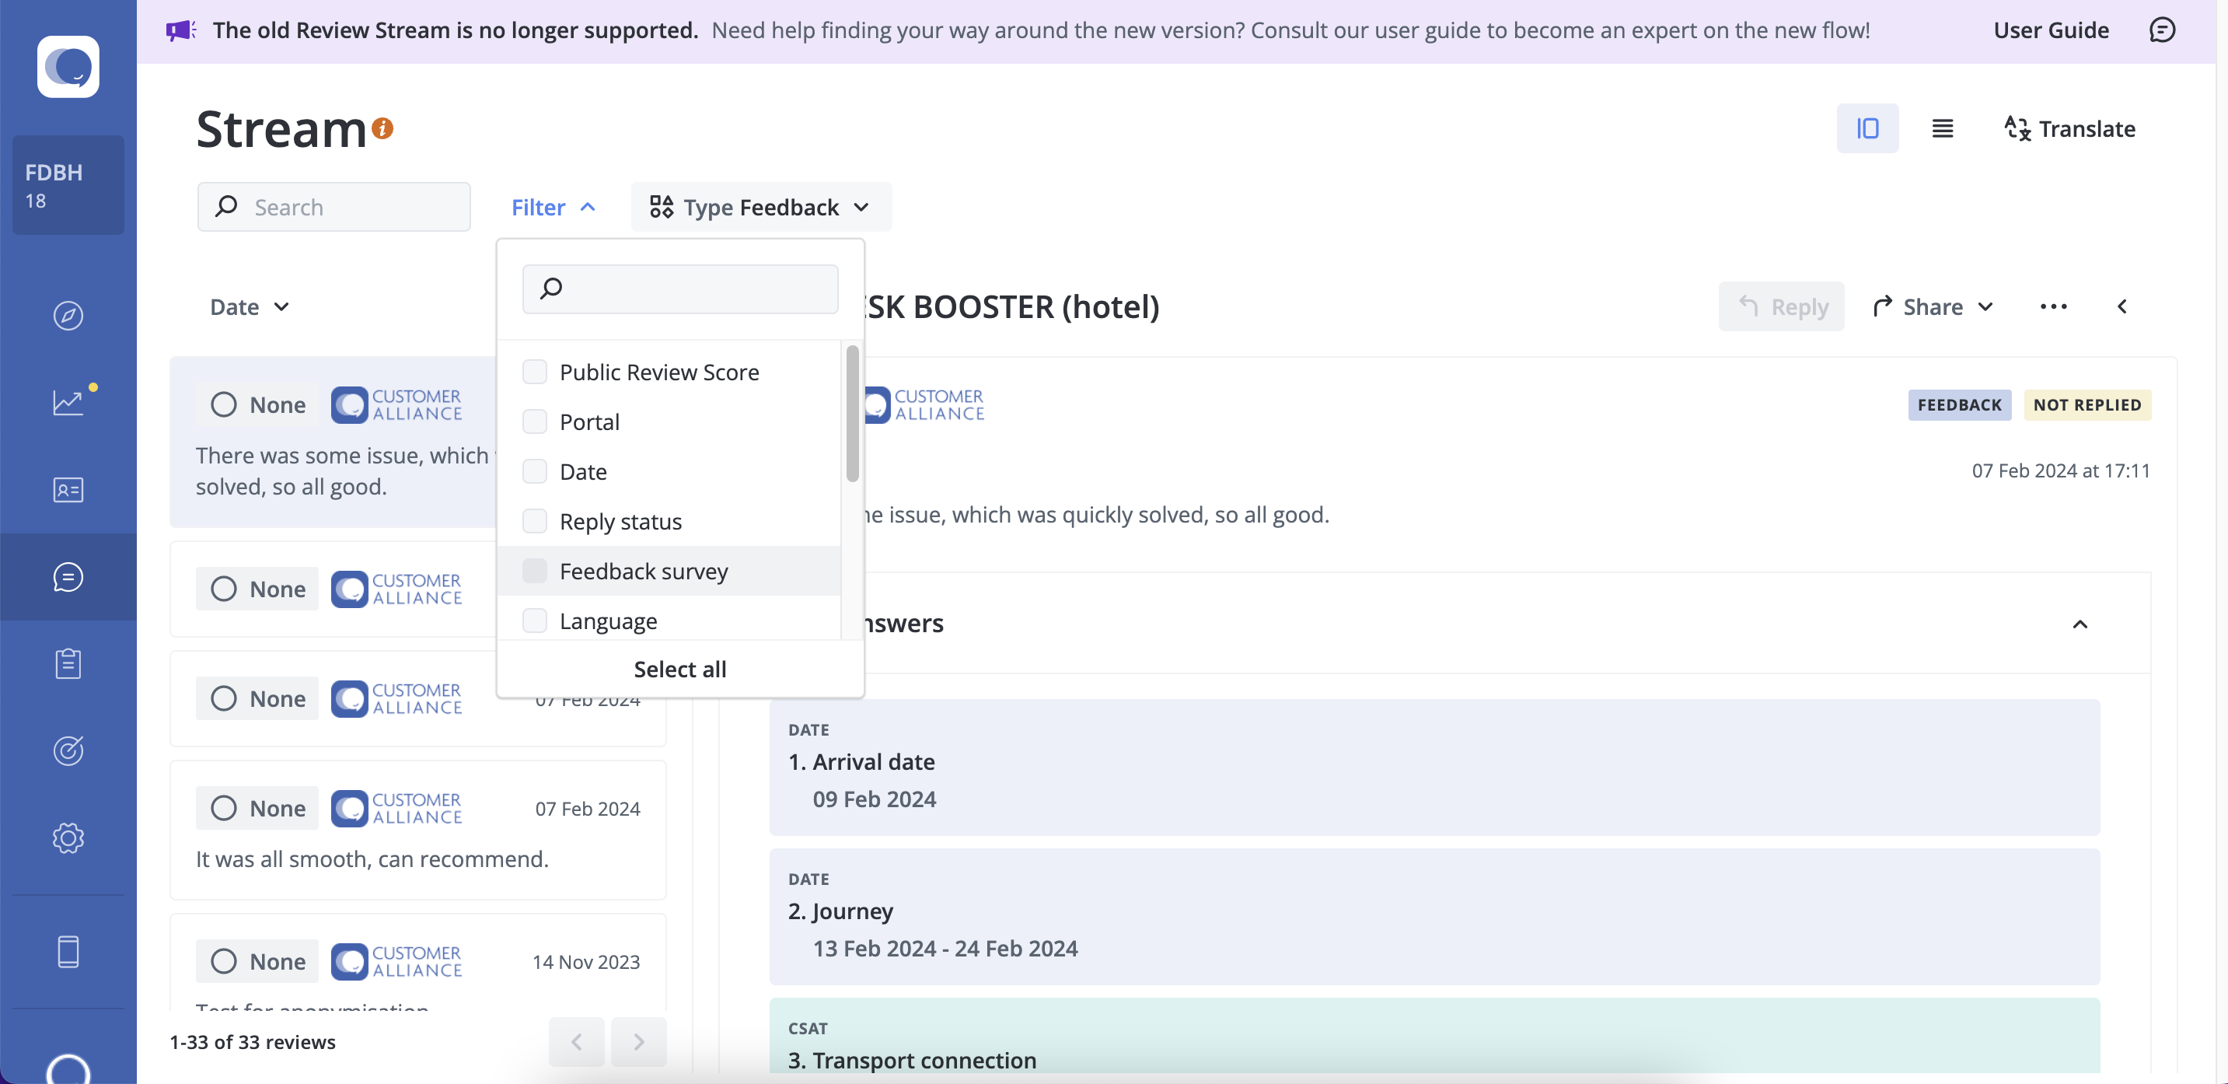This screenshot has width=2228, height=1084.
Task: Check the Portal filter option
Action: 535,421
